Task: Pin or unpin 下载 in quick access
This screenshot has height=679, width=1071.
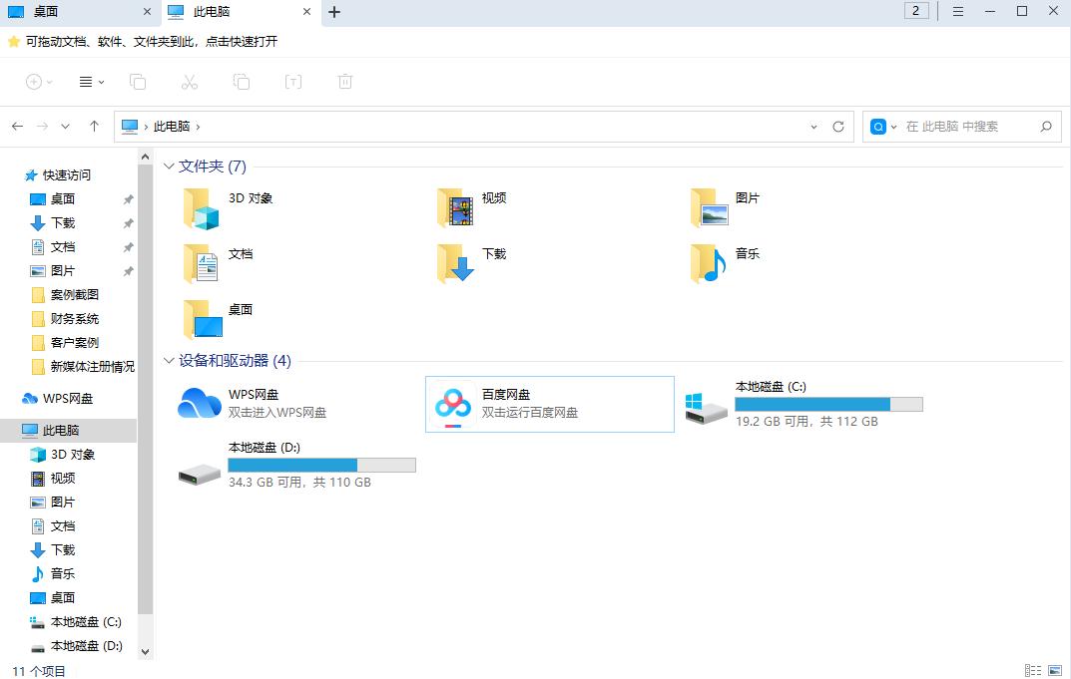Action: [x=128, y=222]
